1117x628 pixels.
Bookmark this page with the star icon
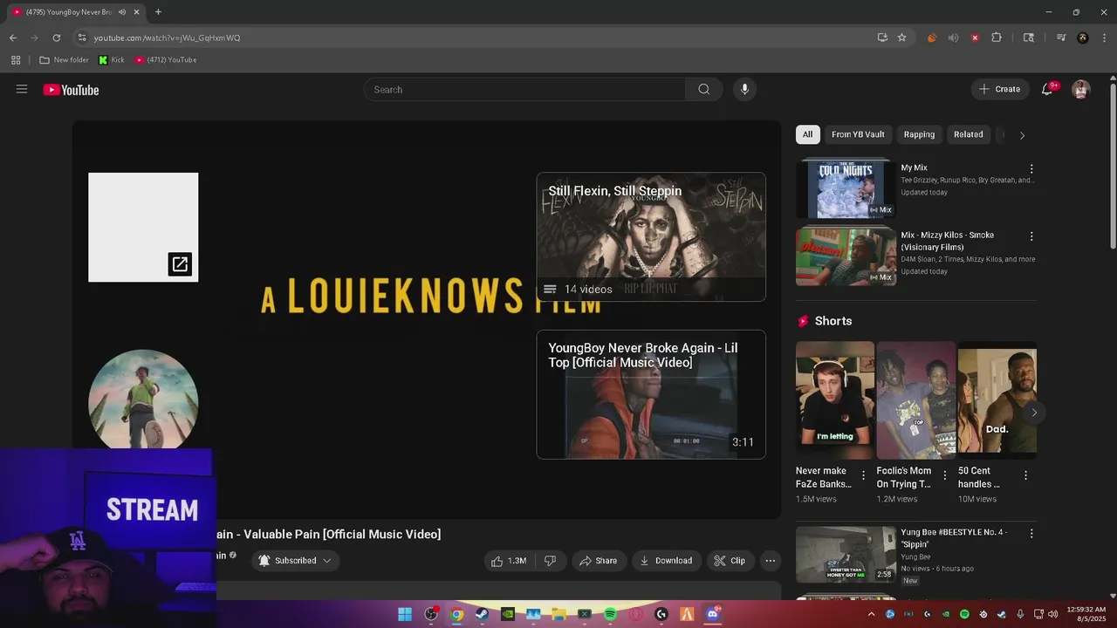[901, 38]
